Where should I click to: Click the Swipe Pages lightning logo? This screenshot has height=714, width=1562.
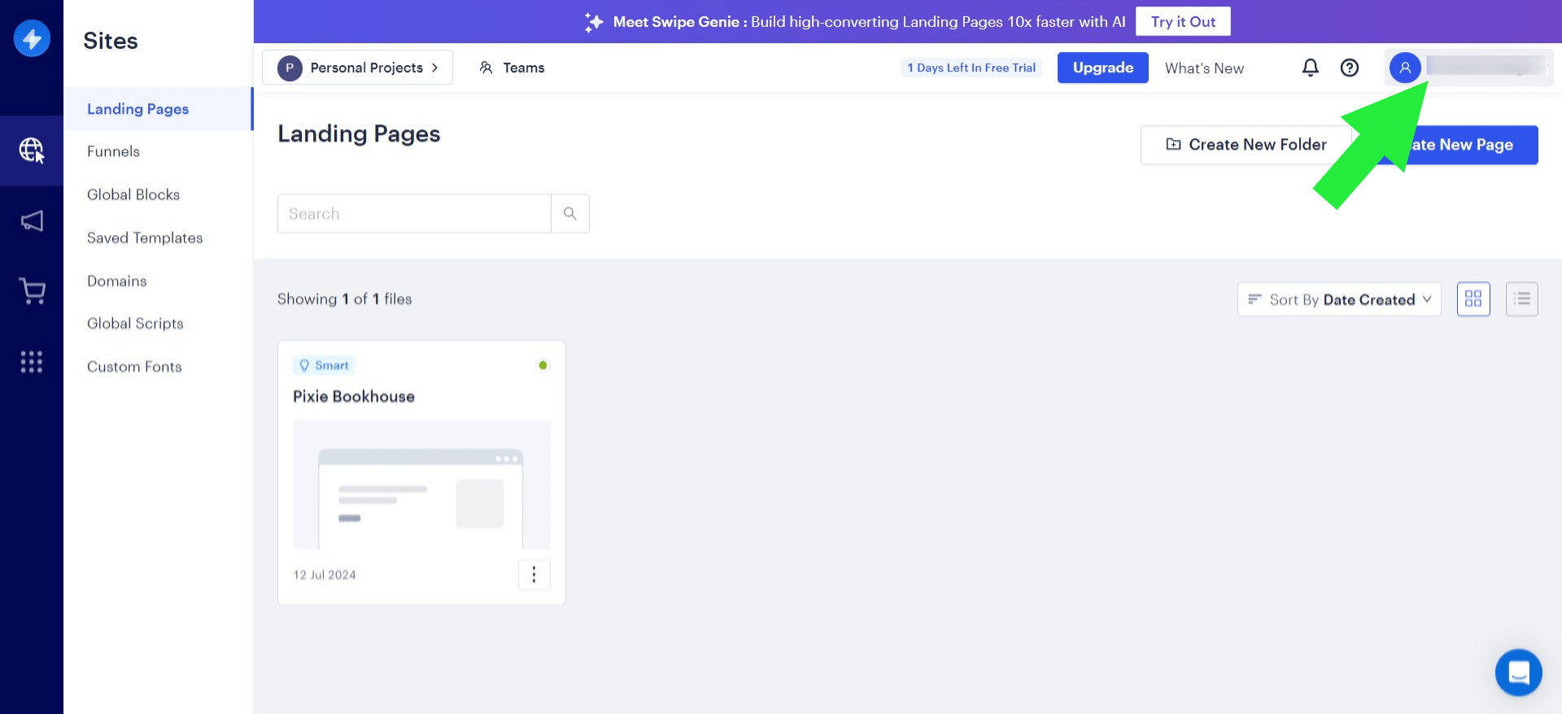(32, 38)
